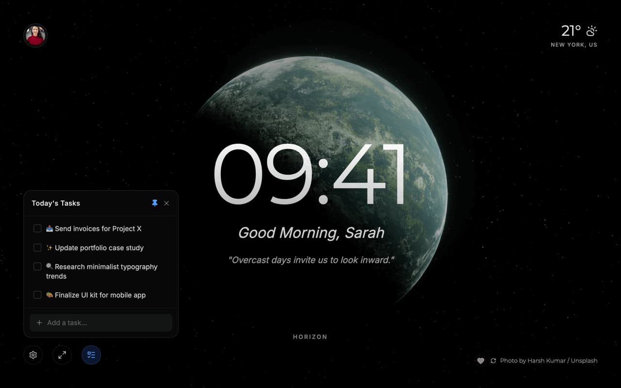Tick the Research minimalist typography trends checkbox
Screen dimensions: 621x388
37,267
